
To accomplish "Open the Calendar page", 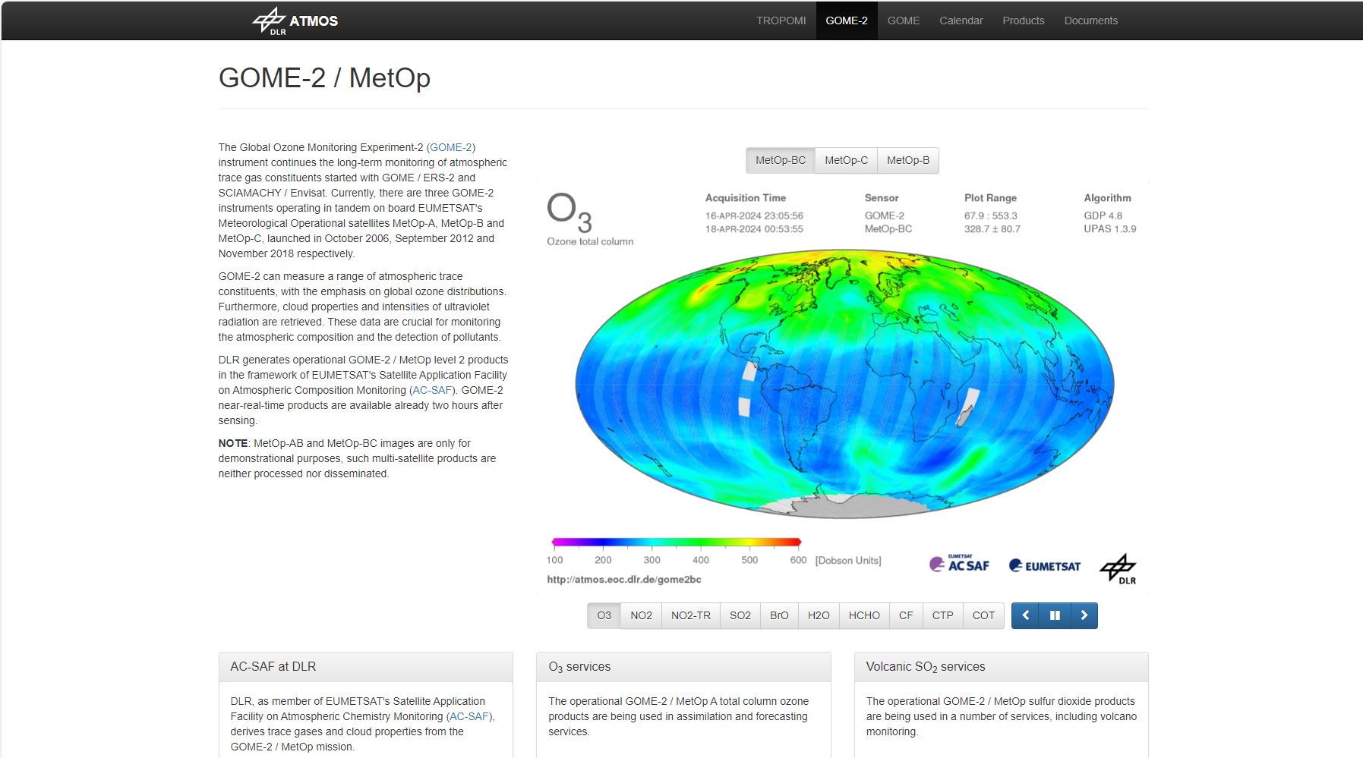I will pyautogui.click(x=961, y=20).
